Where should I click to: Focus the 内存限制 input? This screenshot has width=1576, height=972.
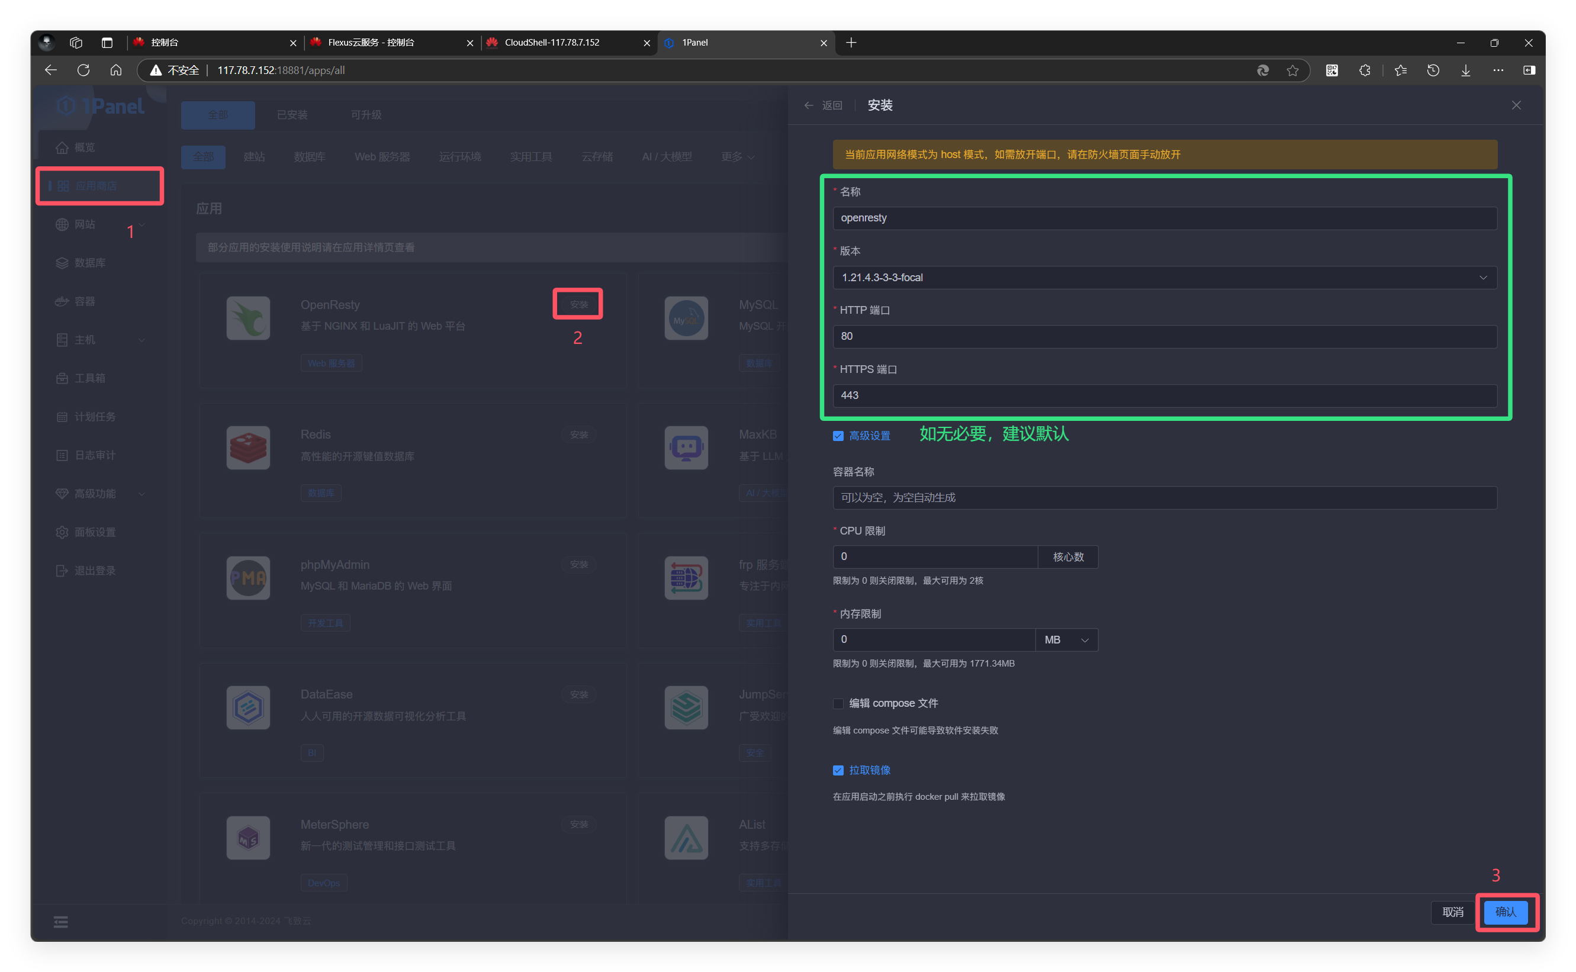934,640
